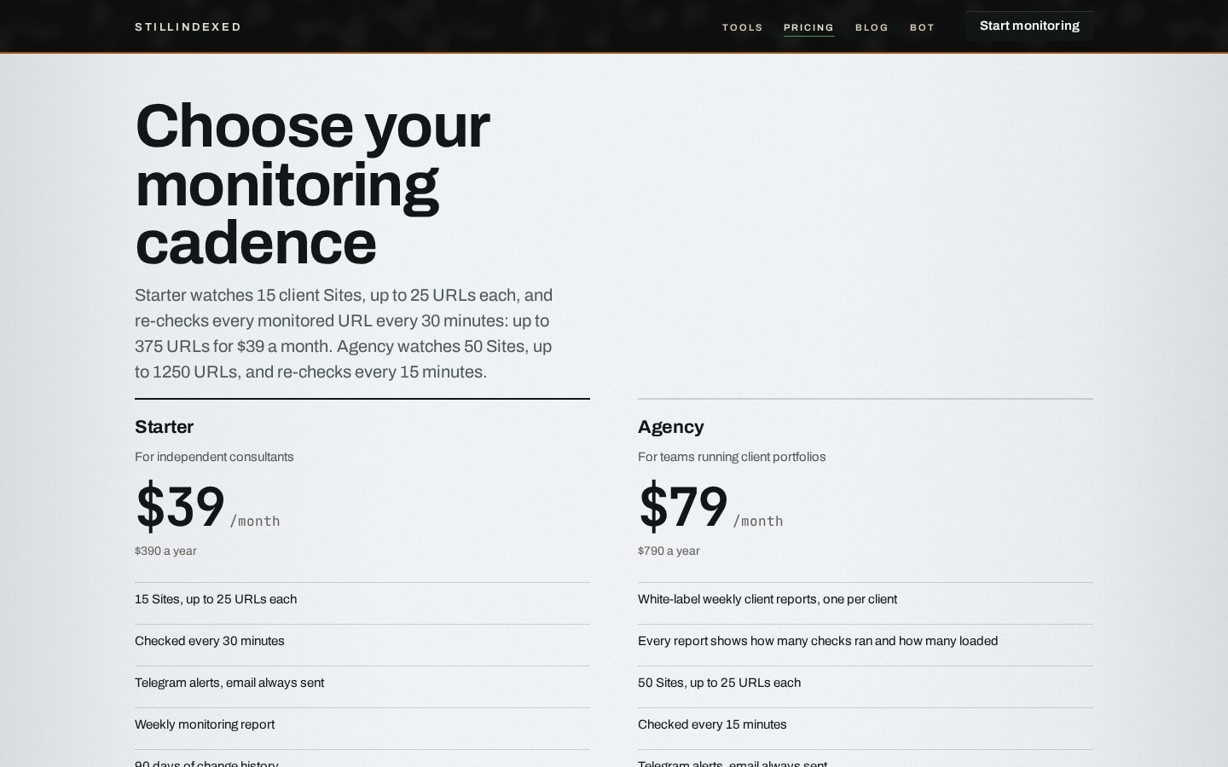Click the Start monitoring button
Screen dimensions: 1228x767
(1029, 26)
